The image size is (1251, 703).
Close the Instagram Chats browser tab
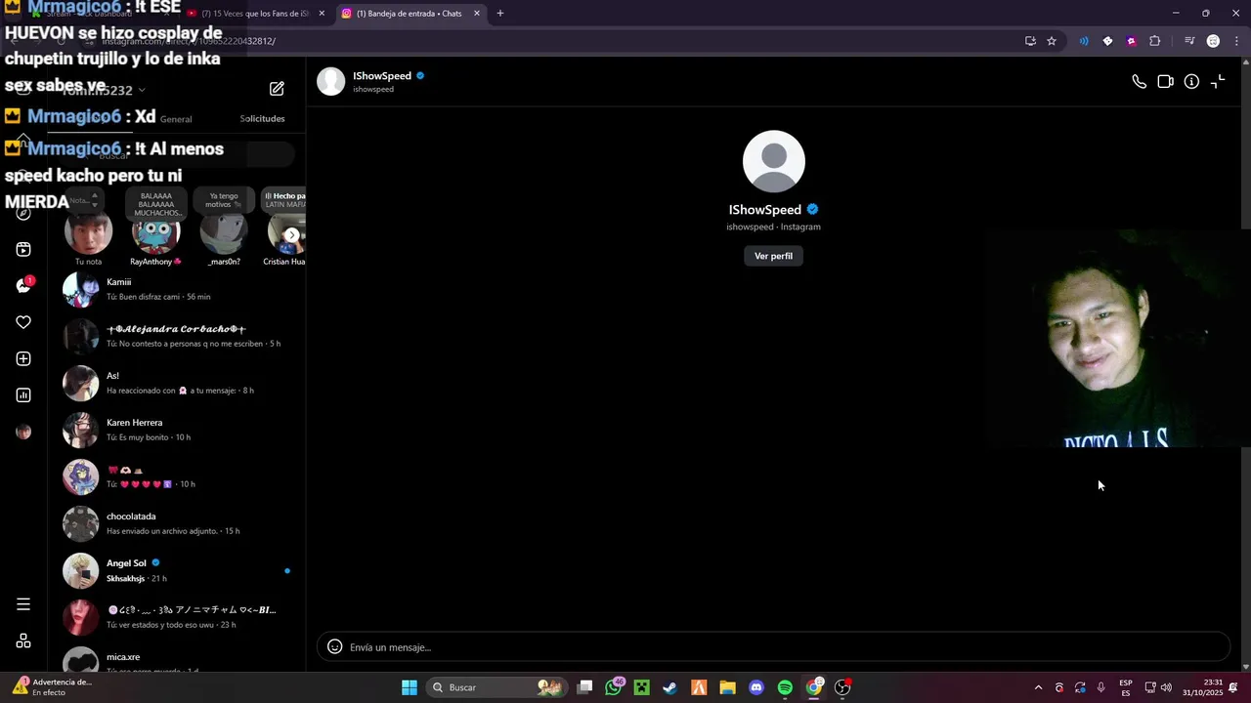pos(477,14)
